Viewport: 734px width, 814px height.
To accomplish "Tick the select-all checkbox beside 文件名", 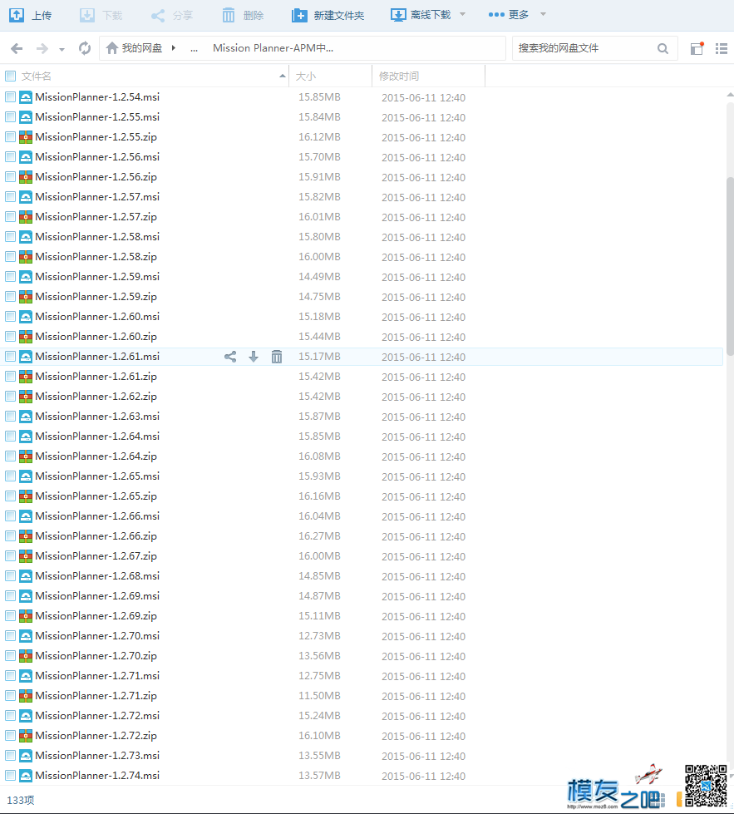I will click(x=10, y=76).
